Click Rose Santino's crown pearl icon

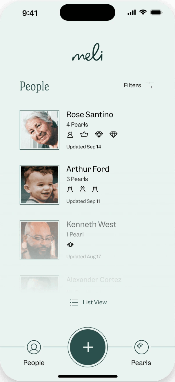[x=84, y=135]
